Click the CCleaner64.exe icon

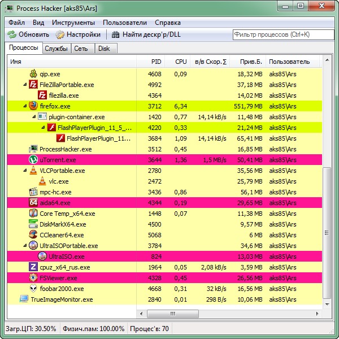coord(33,235)
